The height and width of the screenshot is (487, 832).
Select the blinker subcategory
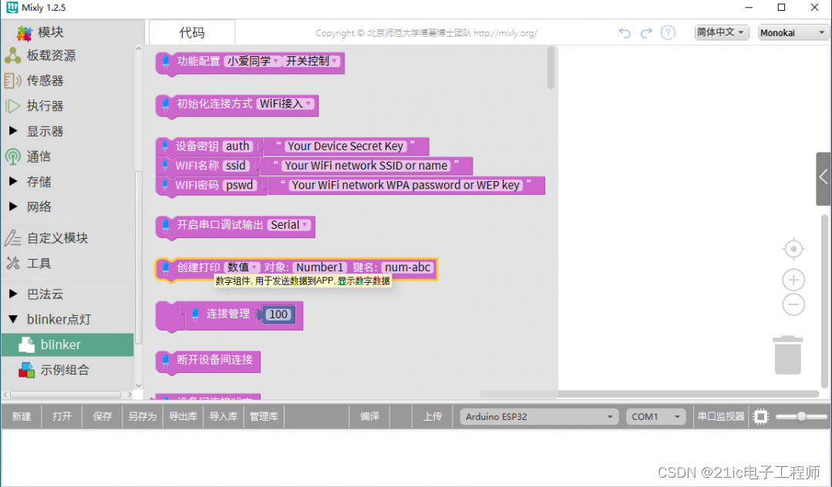pos(67,344)
